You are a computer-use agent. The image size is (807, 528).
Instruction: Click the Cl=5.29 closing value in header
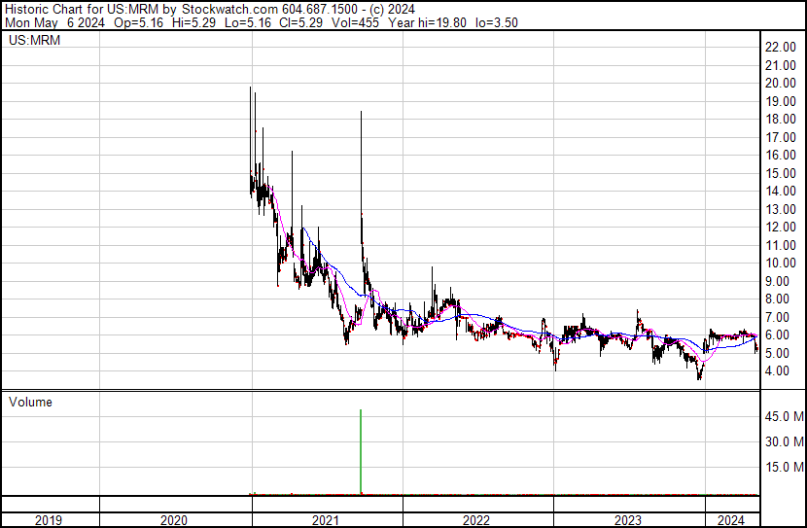301,22
